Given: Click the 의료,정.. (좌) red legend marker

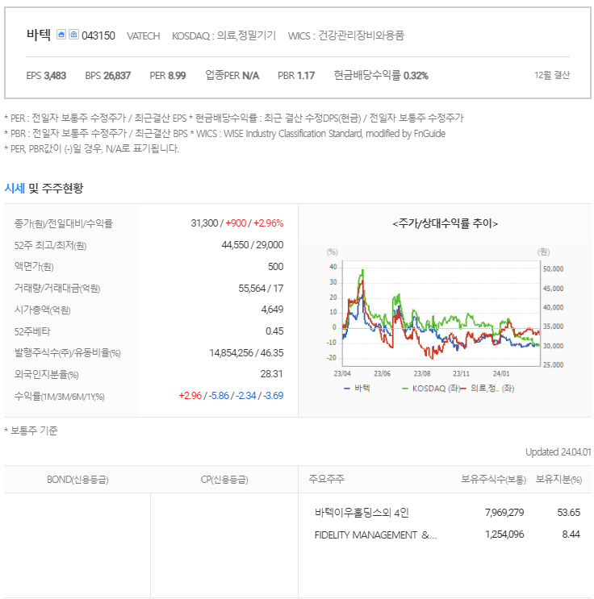Looking at the screenshot, I should pos(463,389).
